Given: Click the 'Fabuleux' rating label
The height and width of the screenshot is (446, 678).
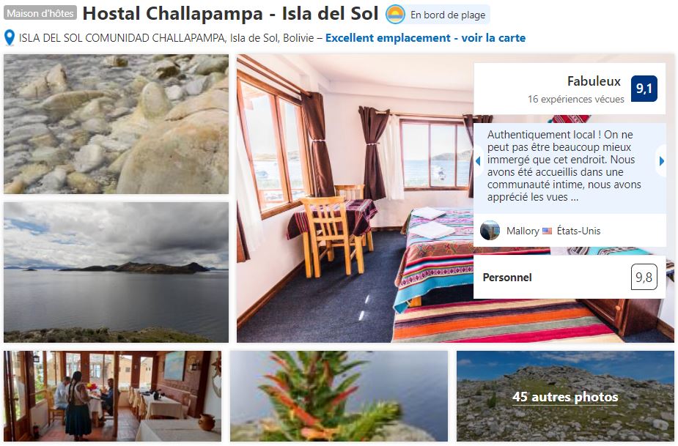Looking at the screenshot, I should tap(594, 81).
